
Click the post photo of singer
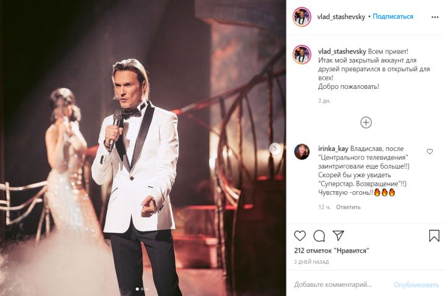tap(143, 148)
